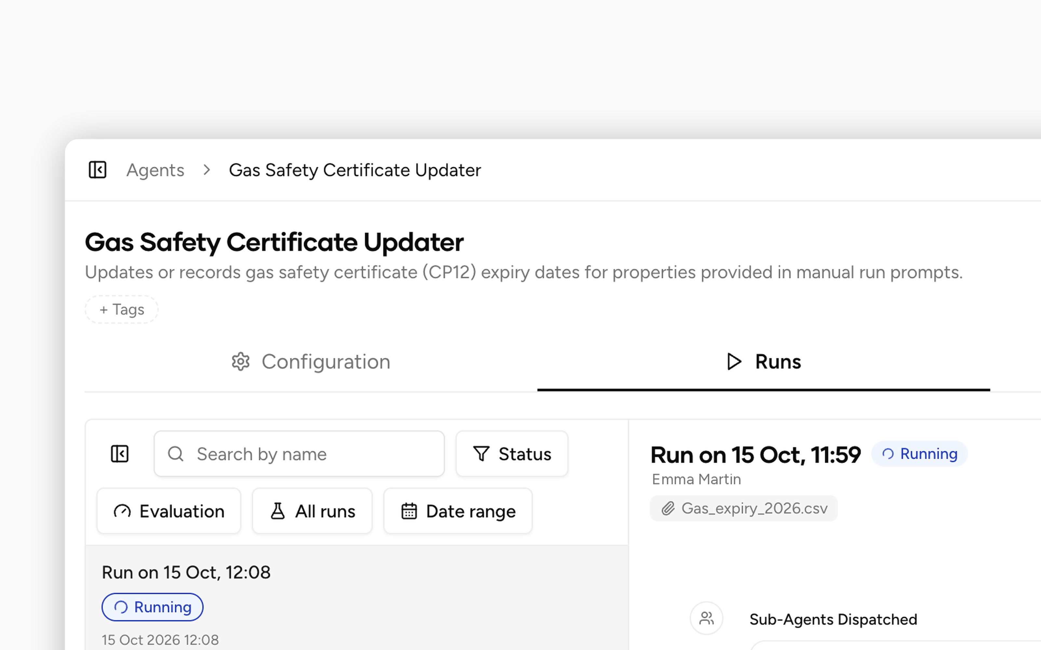1041x650 pixels.
Task: Click the Configuration gear icon
Action: click(x=240, y=361)
